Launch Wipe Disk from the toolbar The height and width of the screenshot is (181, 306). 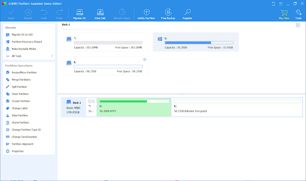click(x=100, y=14)
